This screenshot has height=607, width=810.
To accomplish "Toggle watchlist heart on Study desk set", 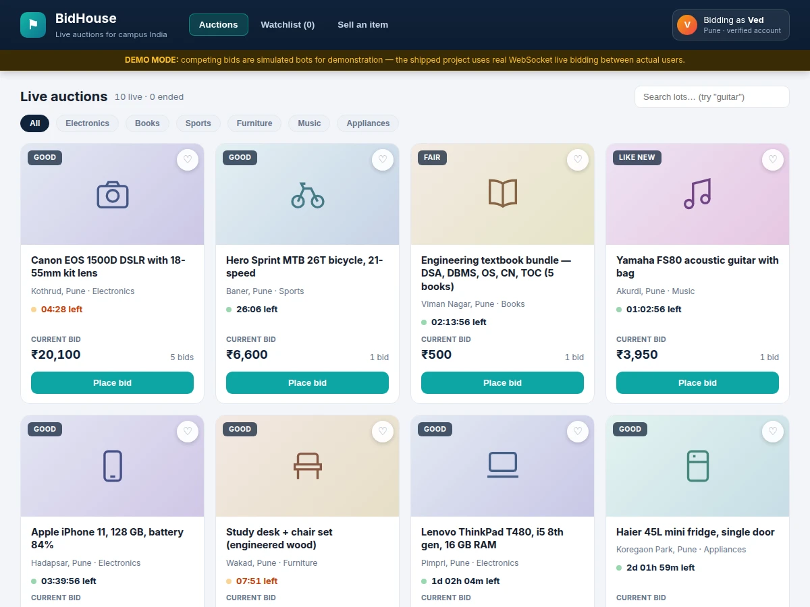I will 383,432.
